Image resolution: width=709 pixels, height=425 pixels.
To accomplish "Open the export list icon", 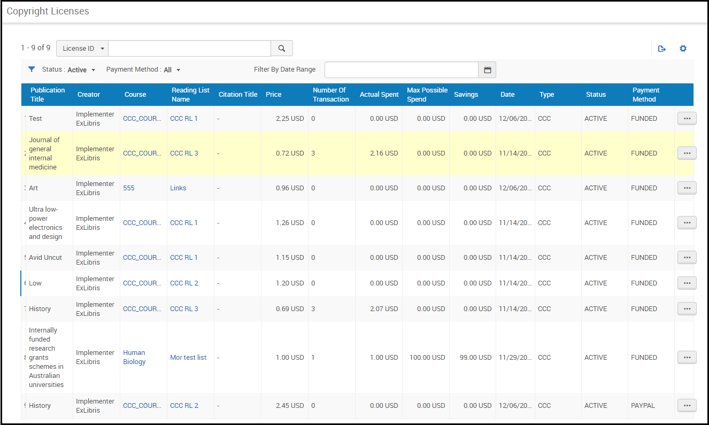I will (662, 49).
